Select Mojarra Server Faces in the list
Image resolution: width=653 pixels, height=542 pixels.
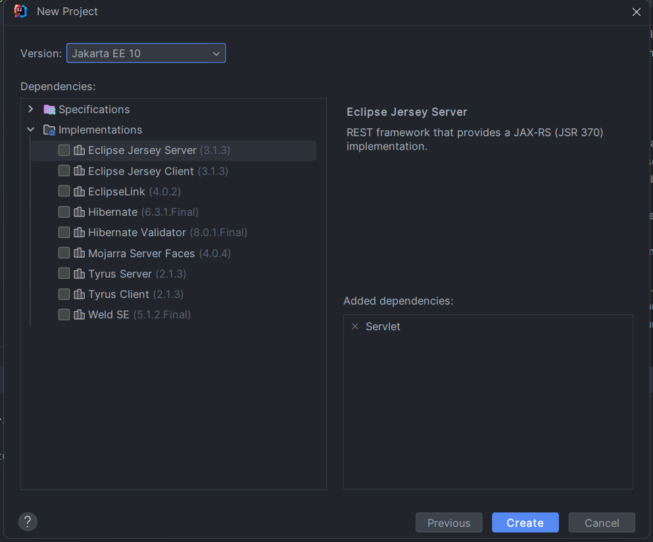point(141,253)
